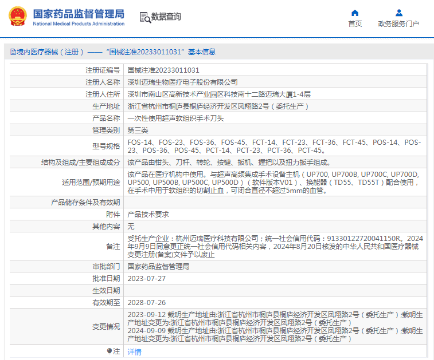The height and width of the screenshot is (360, 434).
Task: Click the document icon before 境内医疗器械
Action: click(13, 52)
